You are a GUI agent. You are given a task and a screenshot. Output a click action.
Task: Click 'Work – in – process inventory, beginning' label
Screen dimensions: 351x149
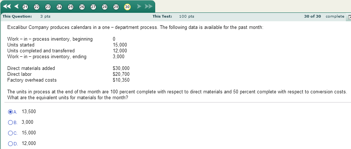tap(50, 39)
